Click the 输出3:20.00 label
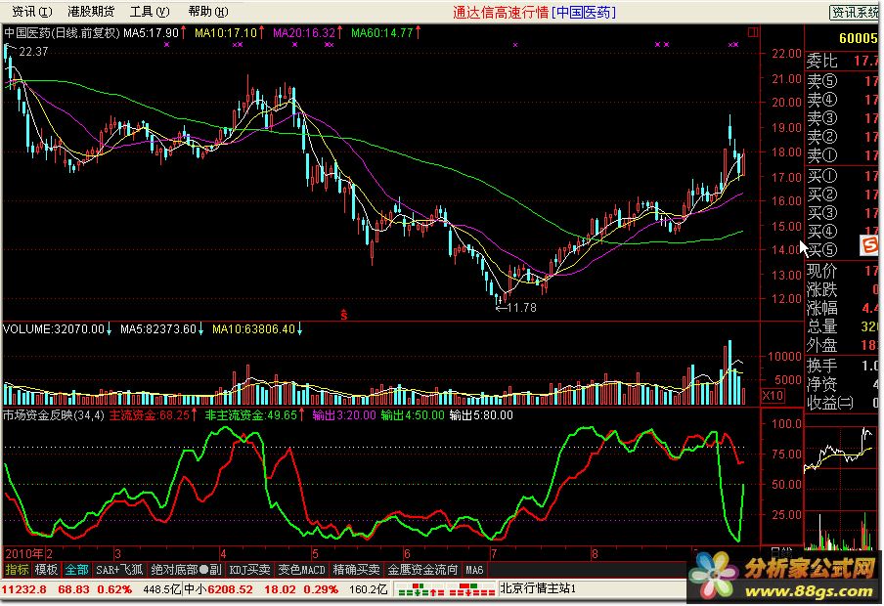This screenshot has width=884, height=606. point(344,415)
